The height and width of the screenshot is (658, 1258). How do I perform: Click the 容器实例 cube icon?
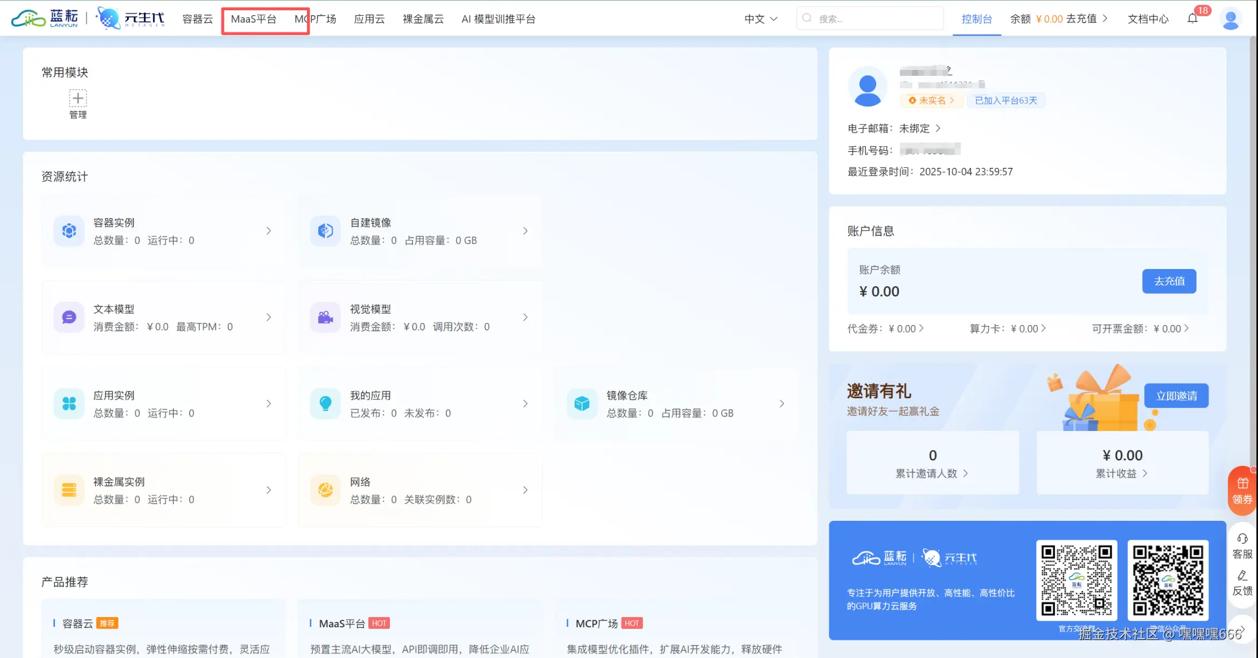[x=69, y=231]
